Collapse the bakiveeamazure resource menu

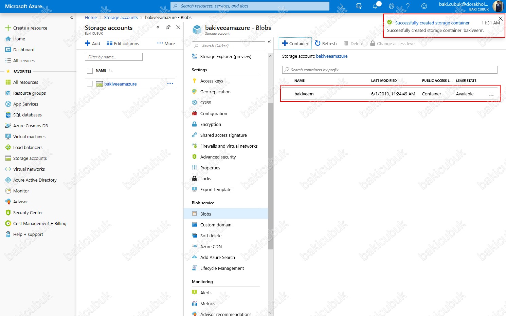coord(269,42)
